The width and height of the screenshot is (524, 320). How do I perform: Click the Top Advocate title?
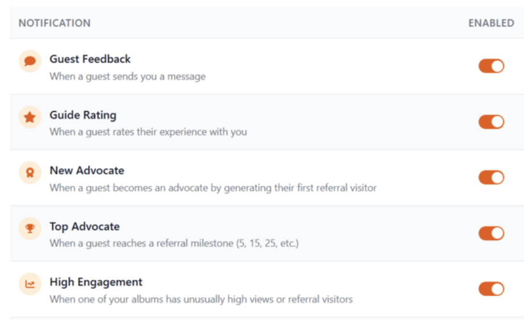[85, 227]
